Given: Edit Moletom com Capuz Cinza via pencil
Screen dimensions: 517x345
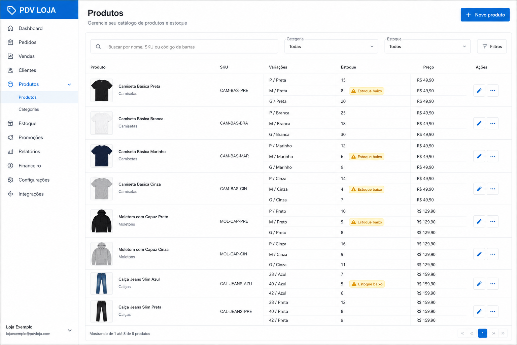Looking at the screenshot, I should (479, 254).
